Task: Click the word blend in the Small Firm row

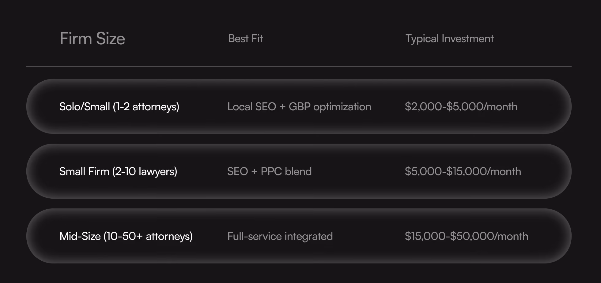Action: coord(298,171)
